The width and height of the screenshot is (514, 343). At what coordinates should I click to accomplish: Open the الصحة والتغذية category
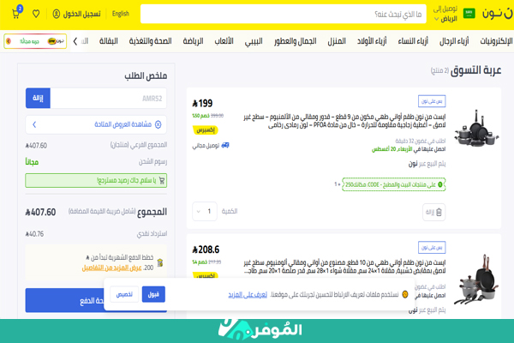point(150,41)
